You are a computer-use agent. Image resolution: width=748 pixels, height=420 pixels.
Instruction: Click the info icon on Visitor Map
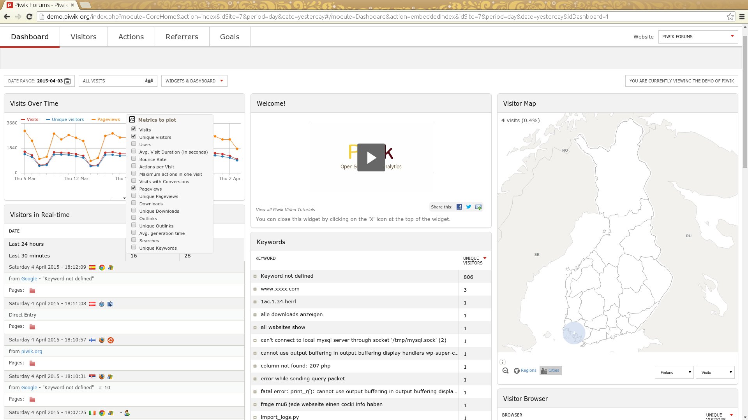[503, 362]
